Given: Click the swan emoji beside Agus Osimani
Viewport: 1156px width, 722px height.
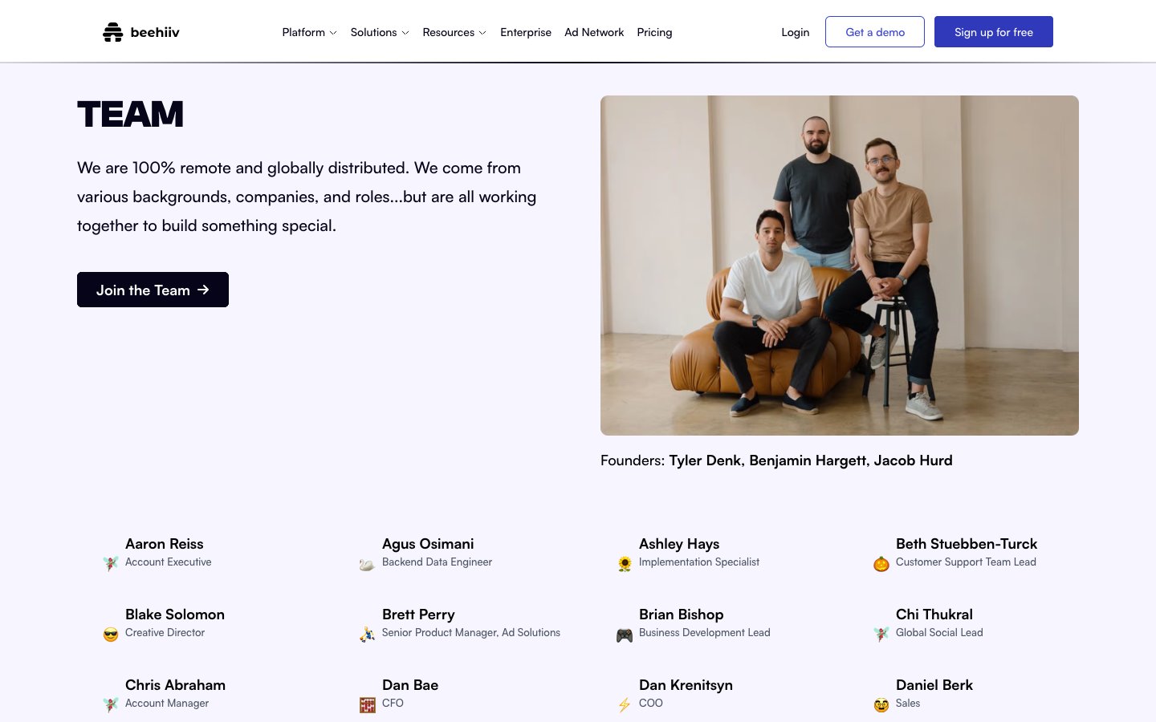Looking at the screenshot, I should [367, 564].
